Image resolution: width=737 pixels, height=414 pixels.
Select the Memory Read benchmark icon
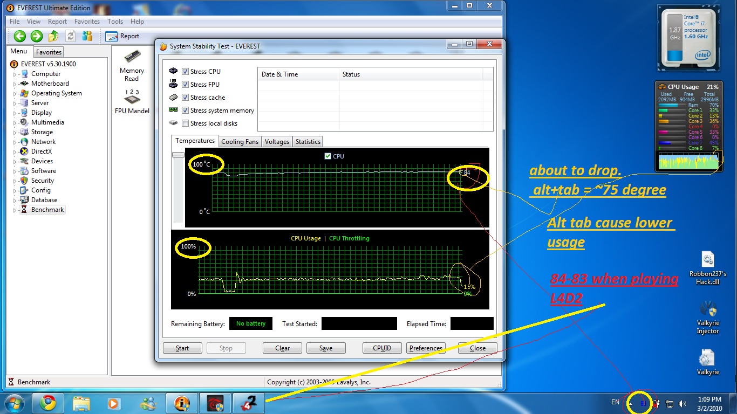click(x=132, y=66)
